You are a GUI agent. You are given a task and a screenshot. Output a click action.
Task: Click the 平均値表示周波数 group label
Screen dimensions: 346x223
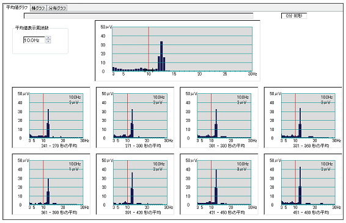(x=32, y=28)
